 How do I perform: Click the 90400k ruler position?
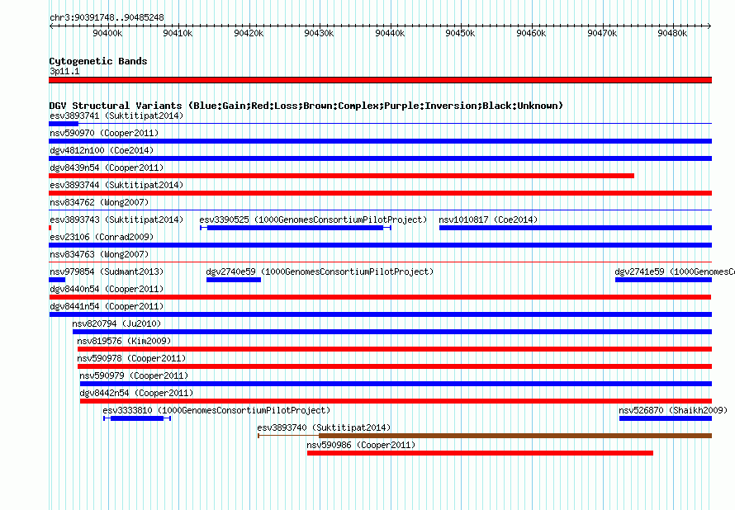pyautogui.click(x=108, y=33)
